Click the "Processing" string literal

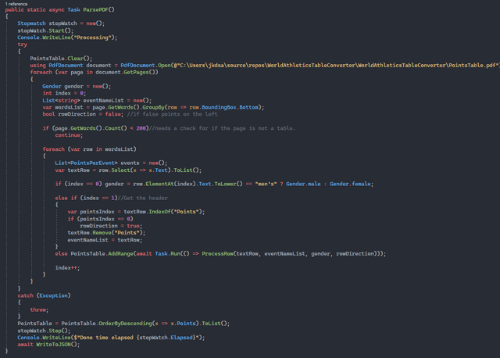tap(94, 37)
